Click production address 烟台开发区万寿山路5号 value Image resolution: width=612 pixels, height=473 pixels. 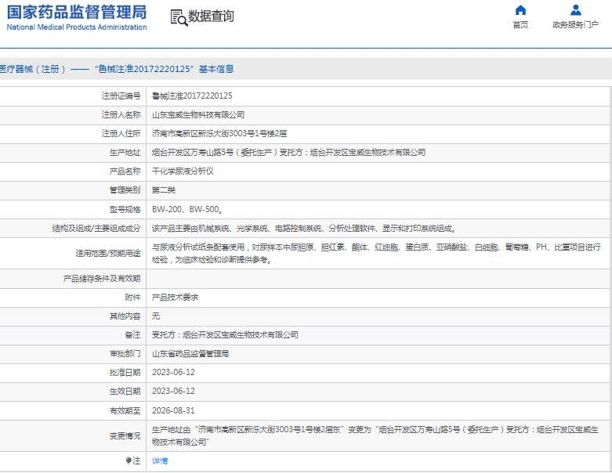[289, 153]
